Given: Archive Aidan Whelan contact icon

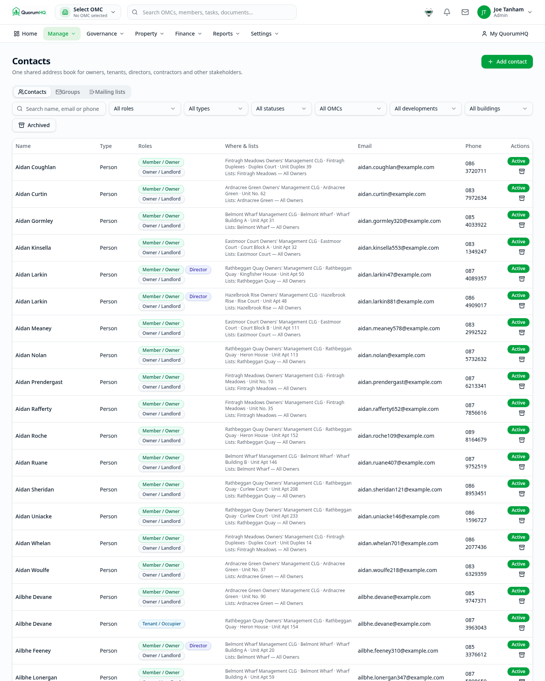Looking at the screenshot, I should pos(522,547).
